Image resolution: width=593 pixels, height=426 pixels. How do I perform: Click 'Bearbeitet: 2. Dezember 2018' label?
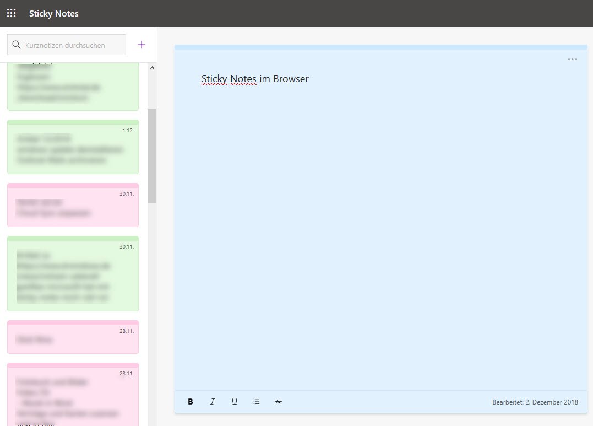click(535, 402)
